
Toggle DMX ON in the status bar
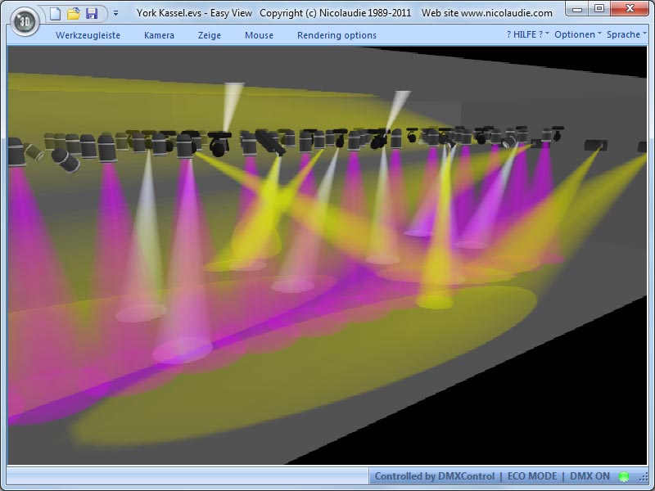coord(589,476)
